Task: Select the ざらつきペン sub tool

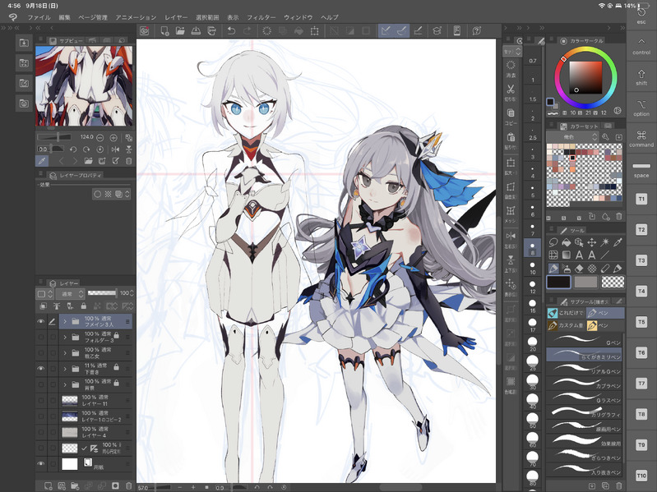Action: pyautogui.click(x=584, y=456)
